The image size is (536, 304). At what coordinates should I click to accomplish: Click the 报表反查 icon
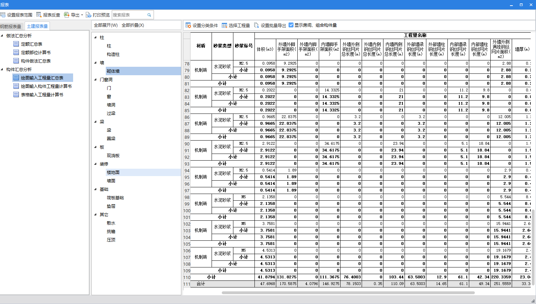click(39, 15)
